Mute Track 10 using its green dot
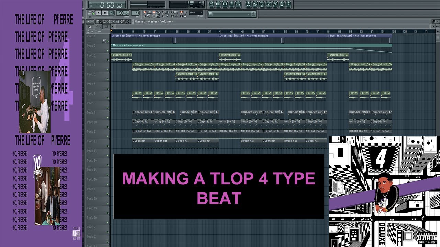This screenshot has height=247, width=440. point(108,127)
